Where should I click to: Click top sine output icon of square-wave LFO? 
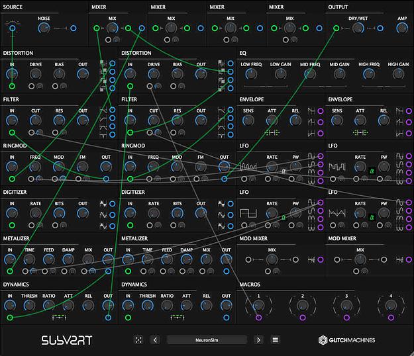(311, 202)
